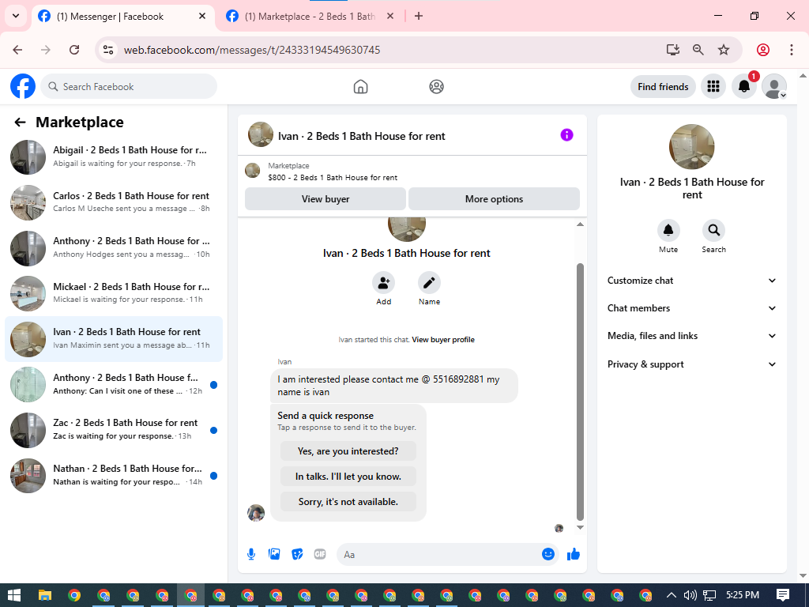Open the View buyer profile link
809x607 pixels.
click(x=443, y=340)
